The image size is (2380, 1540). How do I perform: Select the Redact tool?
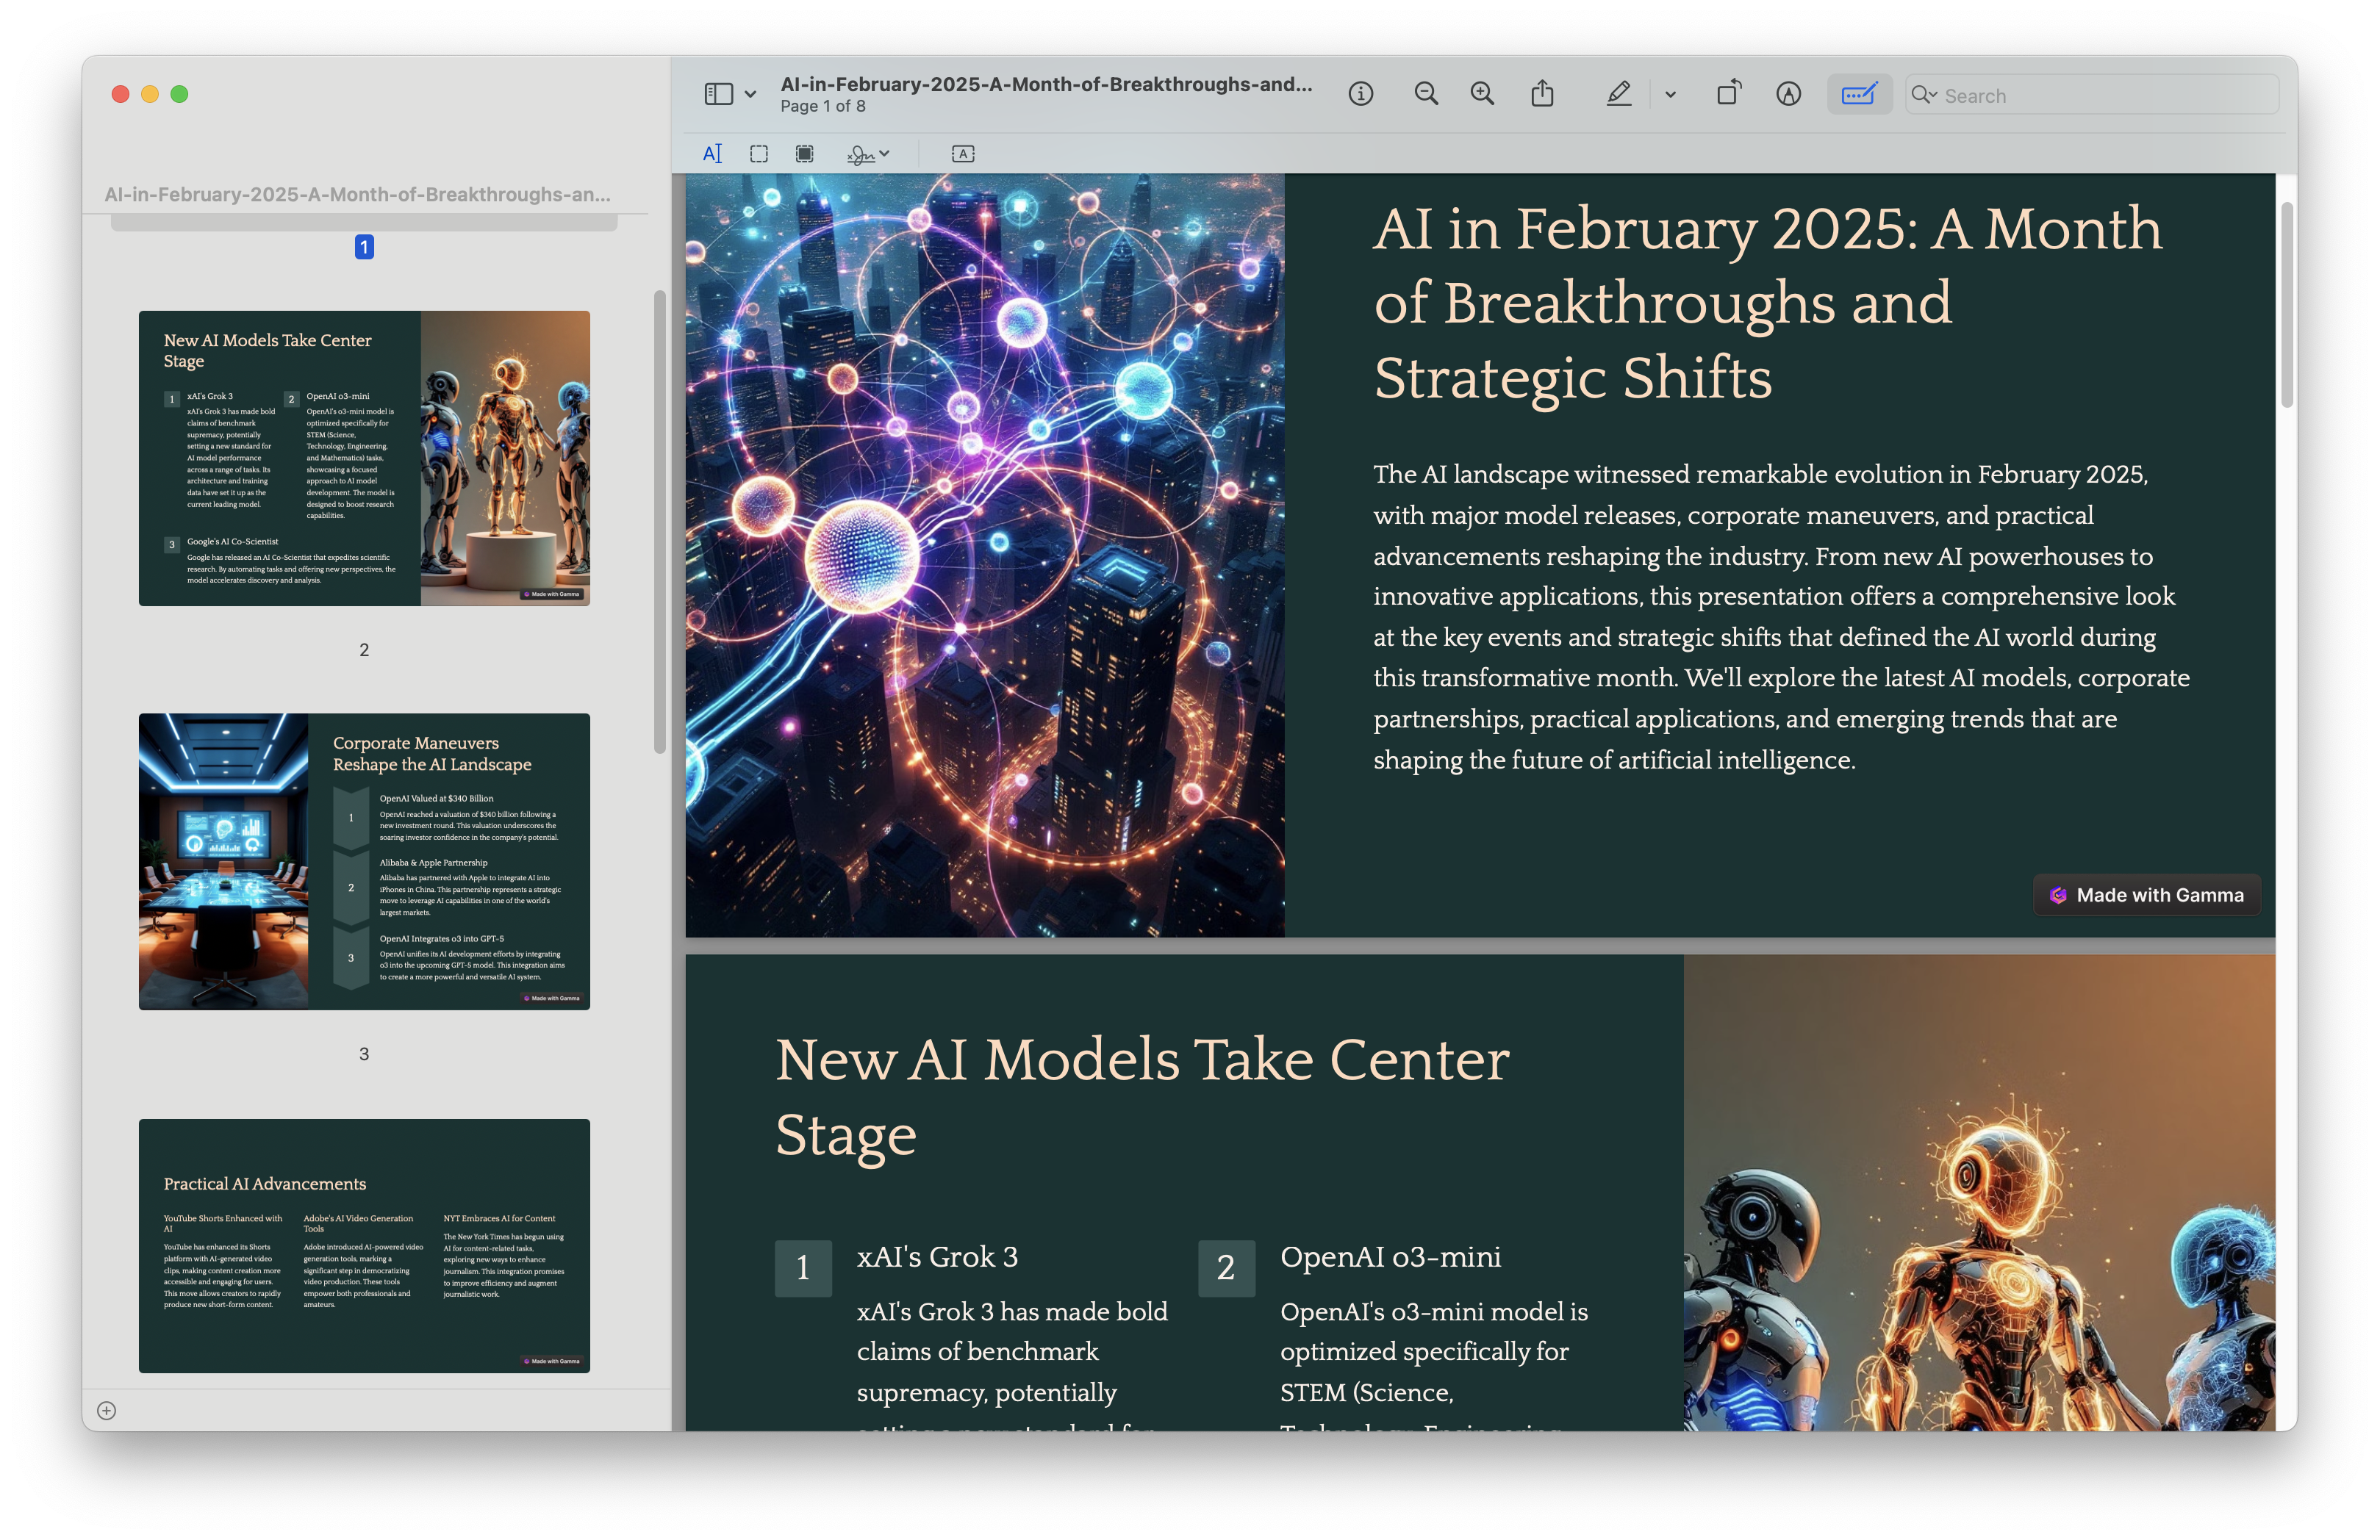point(804,154)
